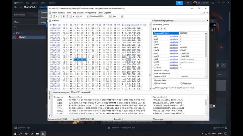Select Big endian byte order

pyautogui.click(x=186, y=83)
